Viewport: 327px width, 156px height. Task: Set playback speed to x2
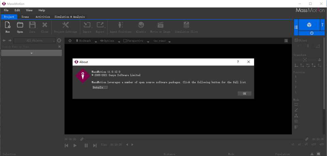[x=299, y=144]
